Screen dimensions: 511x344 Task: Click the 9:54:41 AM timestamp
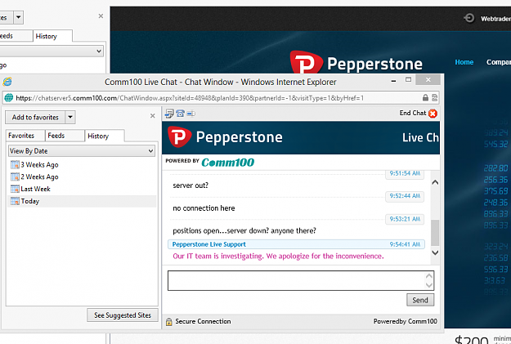[405, 244]
